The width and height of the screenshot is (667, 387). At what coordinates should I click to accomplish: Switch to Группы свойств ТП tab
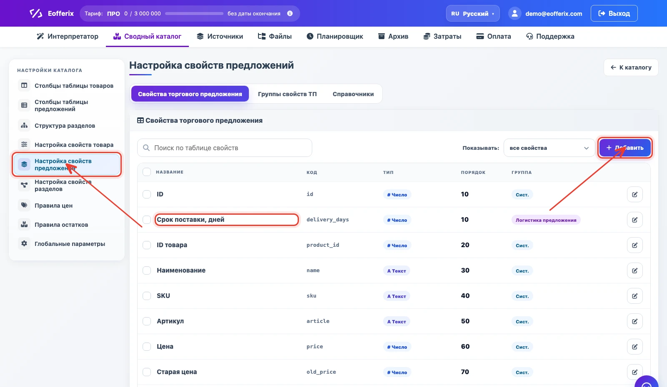(287, 94)
